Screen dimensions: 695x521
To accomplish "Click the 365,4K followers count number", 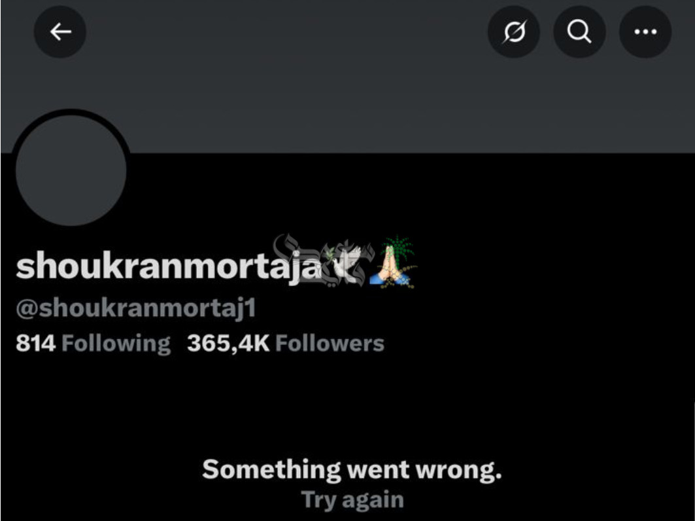I will pos(228,344).
